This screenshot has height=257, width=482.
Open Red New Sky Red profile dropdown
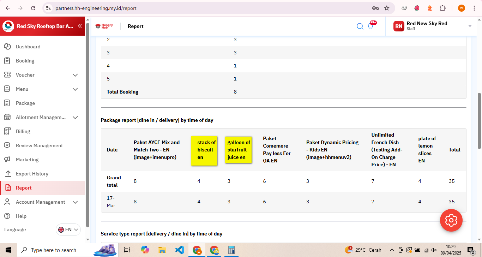point(470,26)
